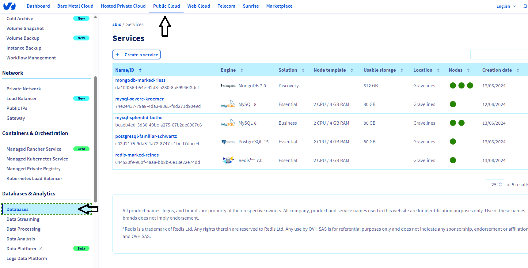Open Managed Kubernetes Service in the sidebar
Screen dimensions: 528x268
[37, 159]
